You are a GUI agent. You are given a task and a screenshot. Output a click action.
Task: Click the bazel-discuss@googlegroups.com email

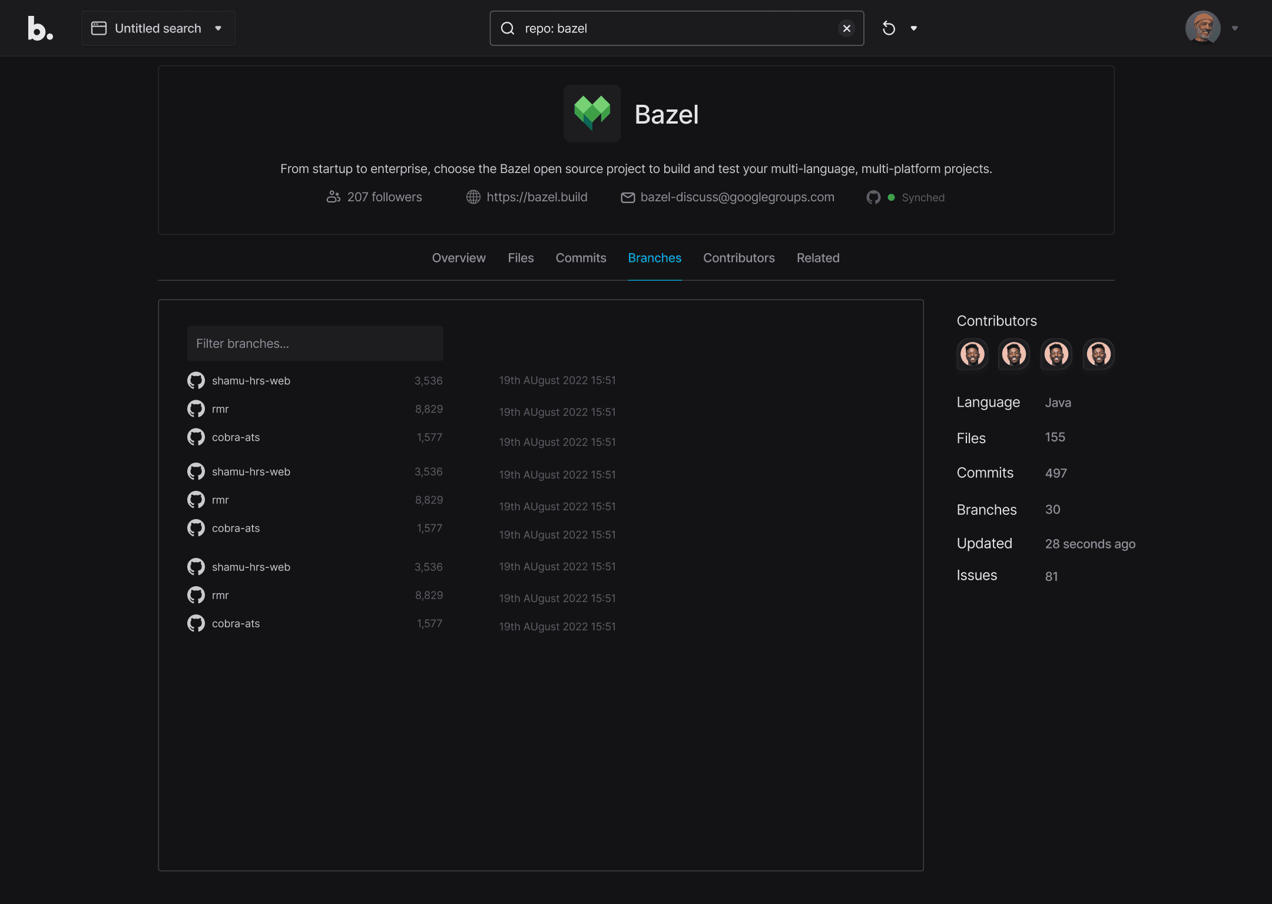click(x=737, y=197)
